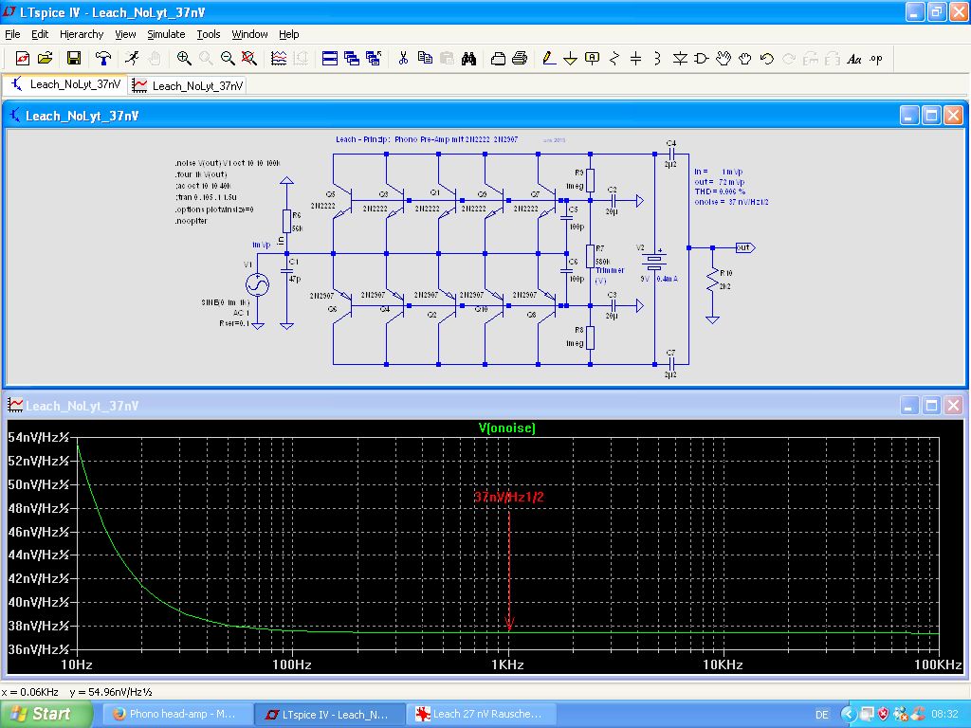This screenshot has height=728, width=971.
Task: Select the Draw Wire pencil tool
Action: coord(548,58)
